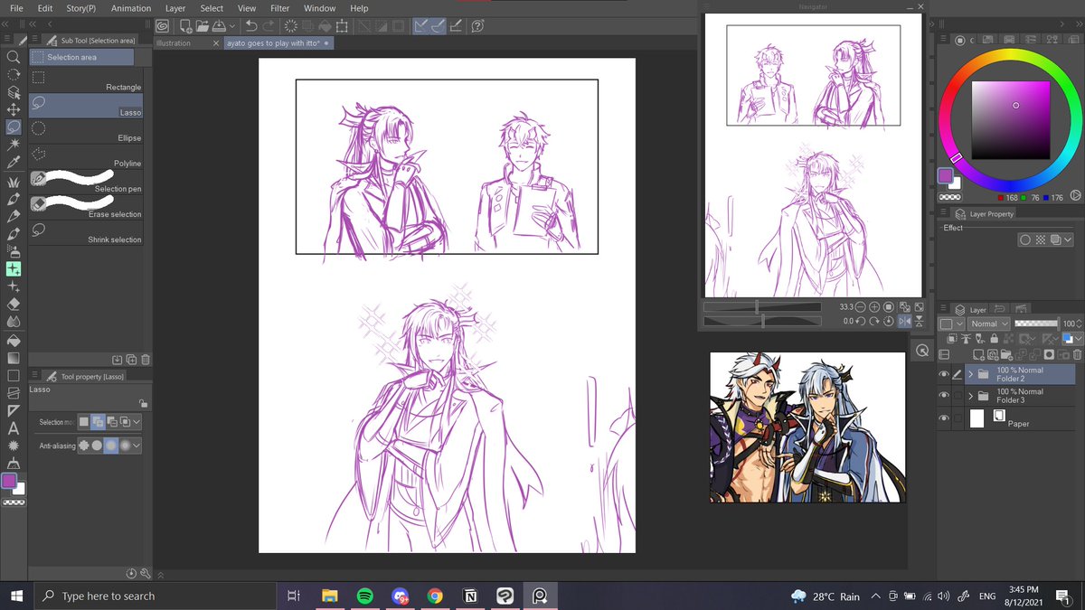Select the highlighted Lasso tool in toolbar
The width and height of the screenshot is (1085, 610).
[x=14, y=127]
